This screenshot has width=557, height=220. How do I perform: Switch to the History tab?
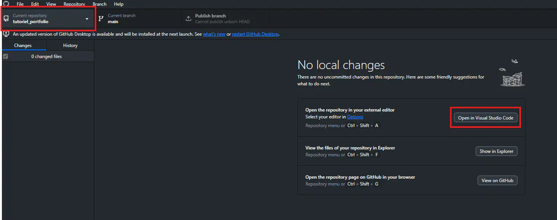point(70,46)
